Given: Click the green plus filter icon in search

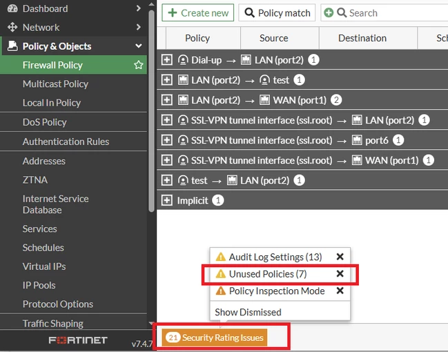Looking at the screenshot, I should click(329, 12).
